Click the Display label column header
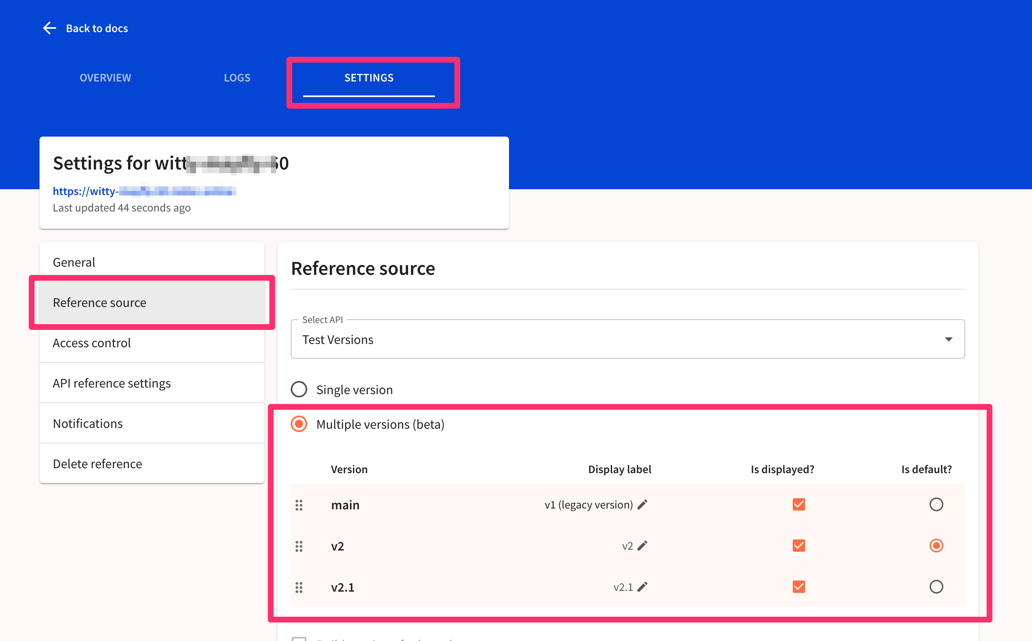 (x=619, y=469)
